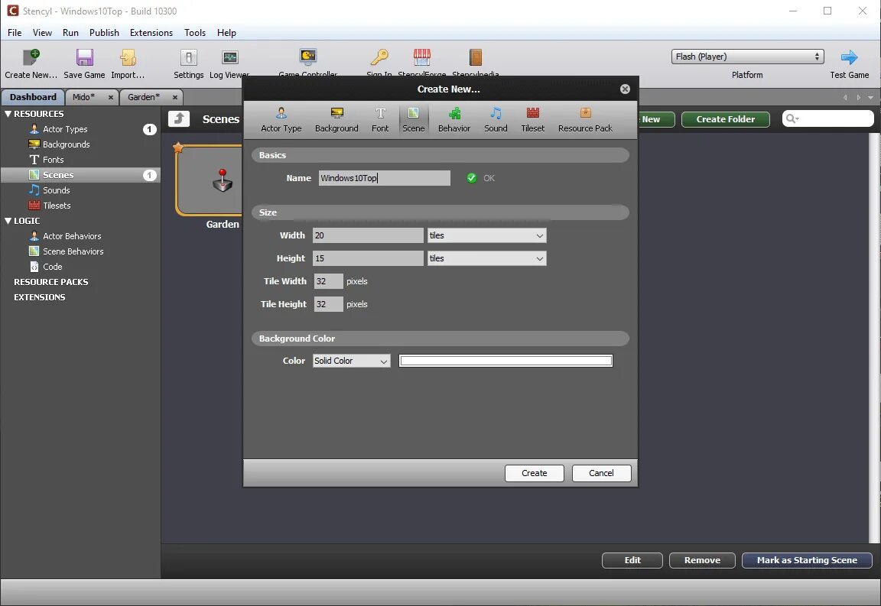This screenshot has width=881, height=606.
Task: Click the Width value field
Action: [368, 235]
